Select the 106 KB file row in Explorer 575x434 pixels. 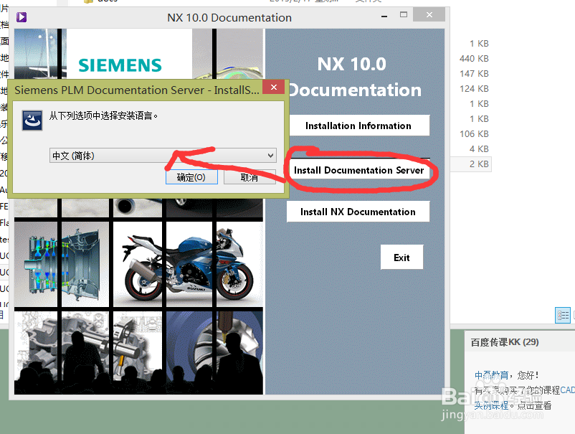(474, 134)
